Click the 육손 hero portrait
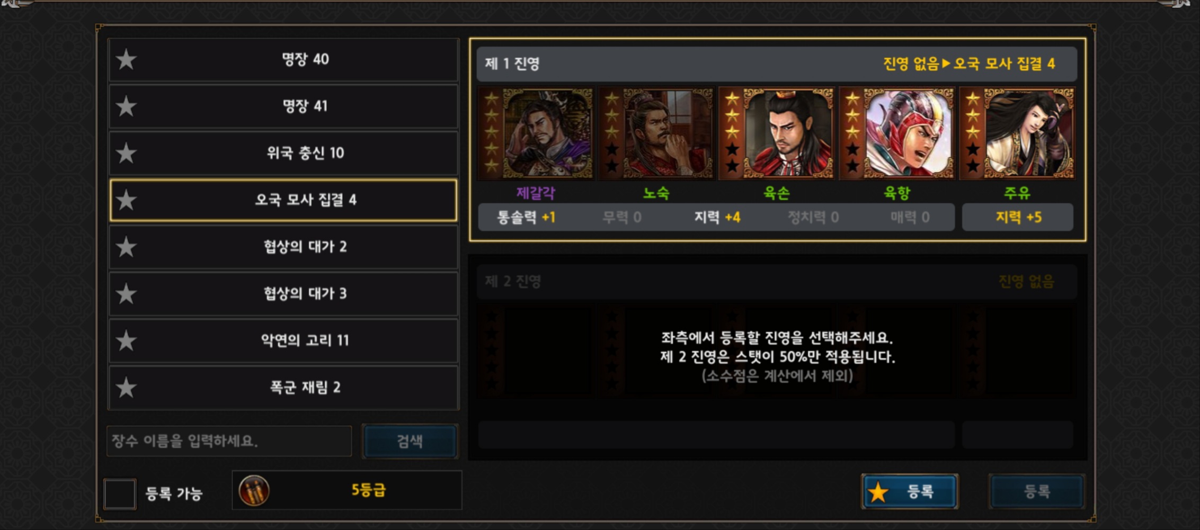This screenshot has width=1200, height=530. pyautogui.click(x=776, y=133)
